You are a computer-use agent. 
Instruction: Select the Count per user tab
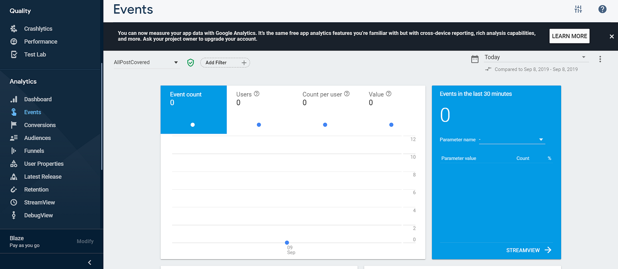[x=326, y=109]
